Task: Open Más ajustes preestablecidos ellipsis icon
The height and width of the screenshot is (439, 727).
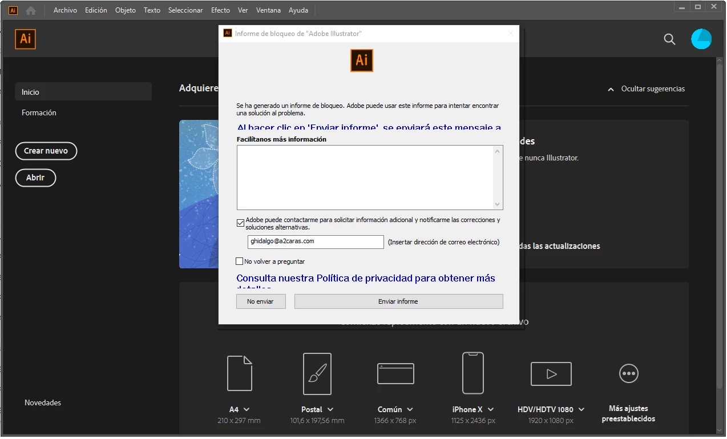Action: 628,373
